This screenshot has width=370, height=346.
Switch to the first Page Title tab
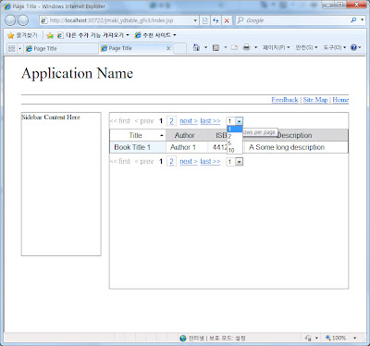tap(61, 49)
